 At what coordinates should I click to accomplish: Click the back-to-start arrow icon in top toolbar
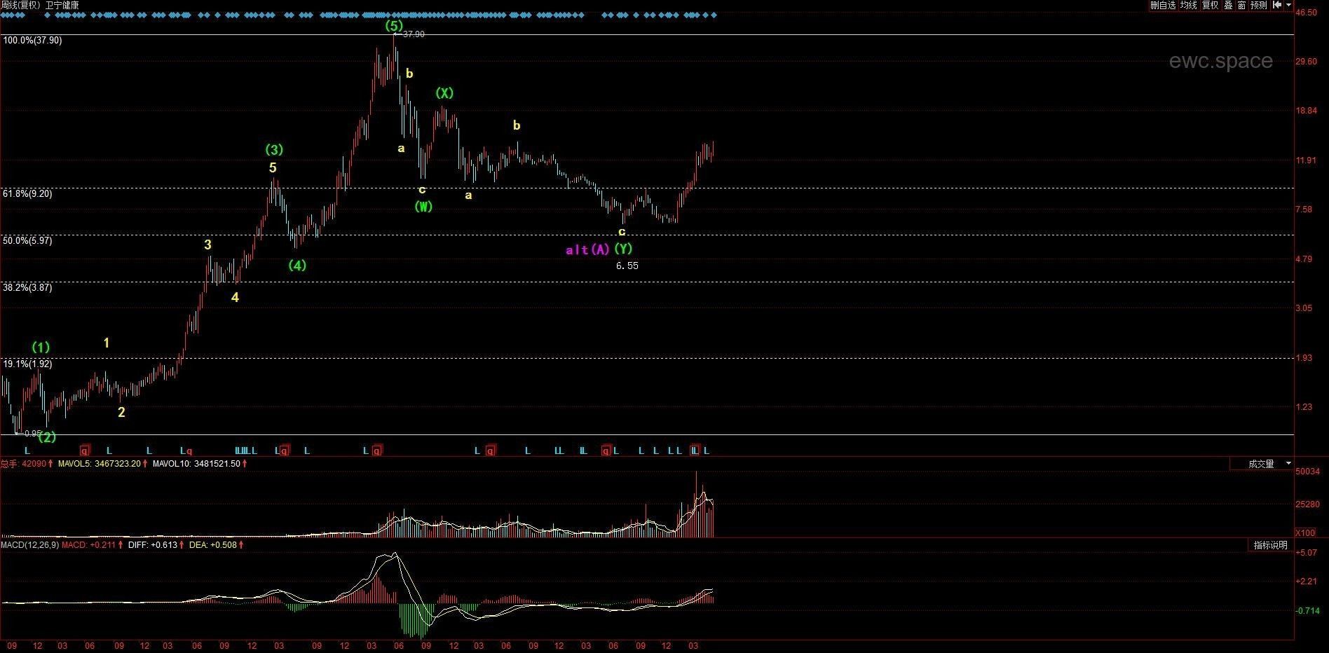click(x=1277, y=5)
